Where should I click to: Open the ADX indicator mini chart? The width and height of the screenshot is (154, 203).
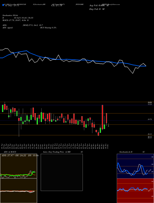pyautogui.click(x=18, y=166)
